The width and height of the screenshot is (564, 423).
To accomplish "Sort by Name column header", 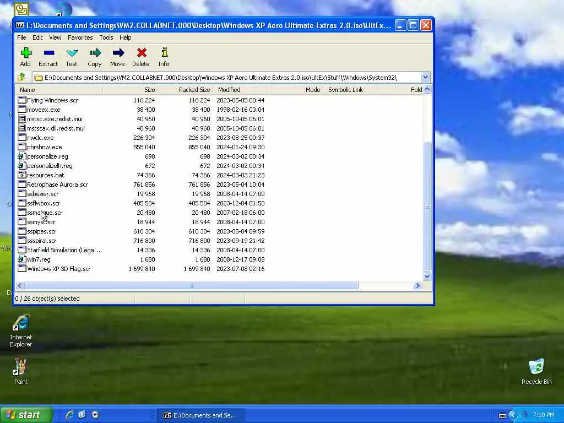I will click(59, 90).
